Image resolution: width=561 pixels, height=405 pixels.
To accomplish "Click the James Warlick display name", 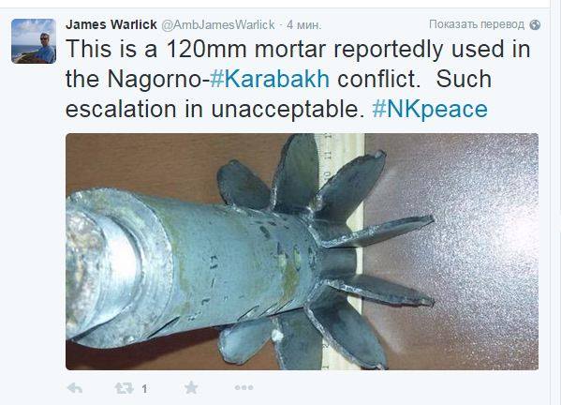I will [111, 24].
